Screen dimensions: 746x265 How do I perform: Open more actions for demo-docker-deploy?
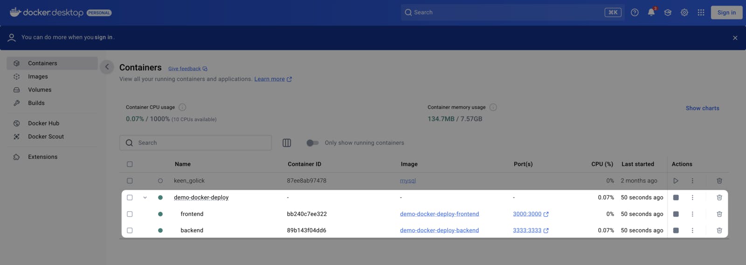(692, 197)
